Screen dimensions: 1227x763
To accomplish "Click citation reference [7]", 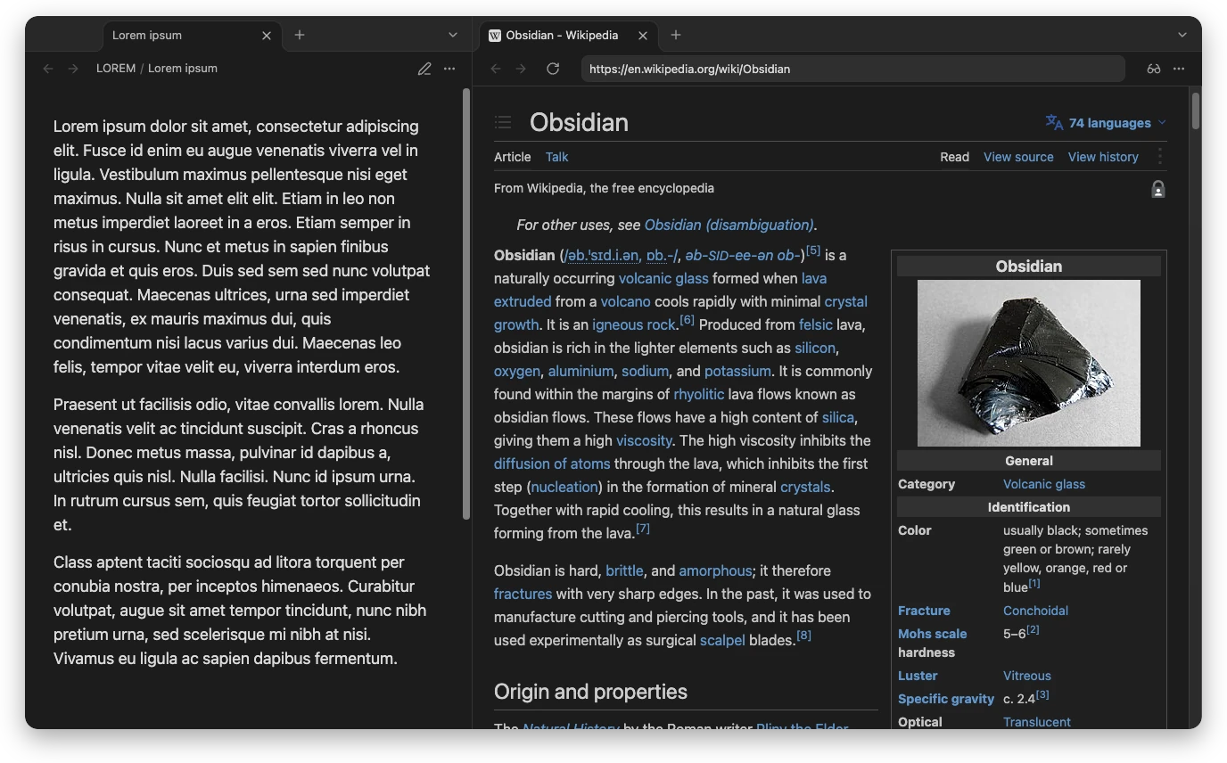I will pyautogui.click(x=642, y=529).
